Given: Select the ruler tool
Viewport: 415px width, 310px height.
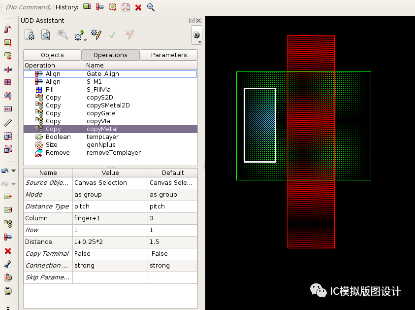Looking at the screenshot, I should 8,123.
